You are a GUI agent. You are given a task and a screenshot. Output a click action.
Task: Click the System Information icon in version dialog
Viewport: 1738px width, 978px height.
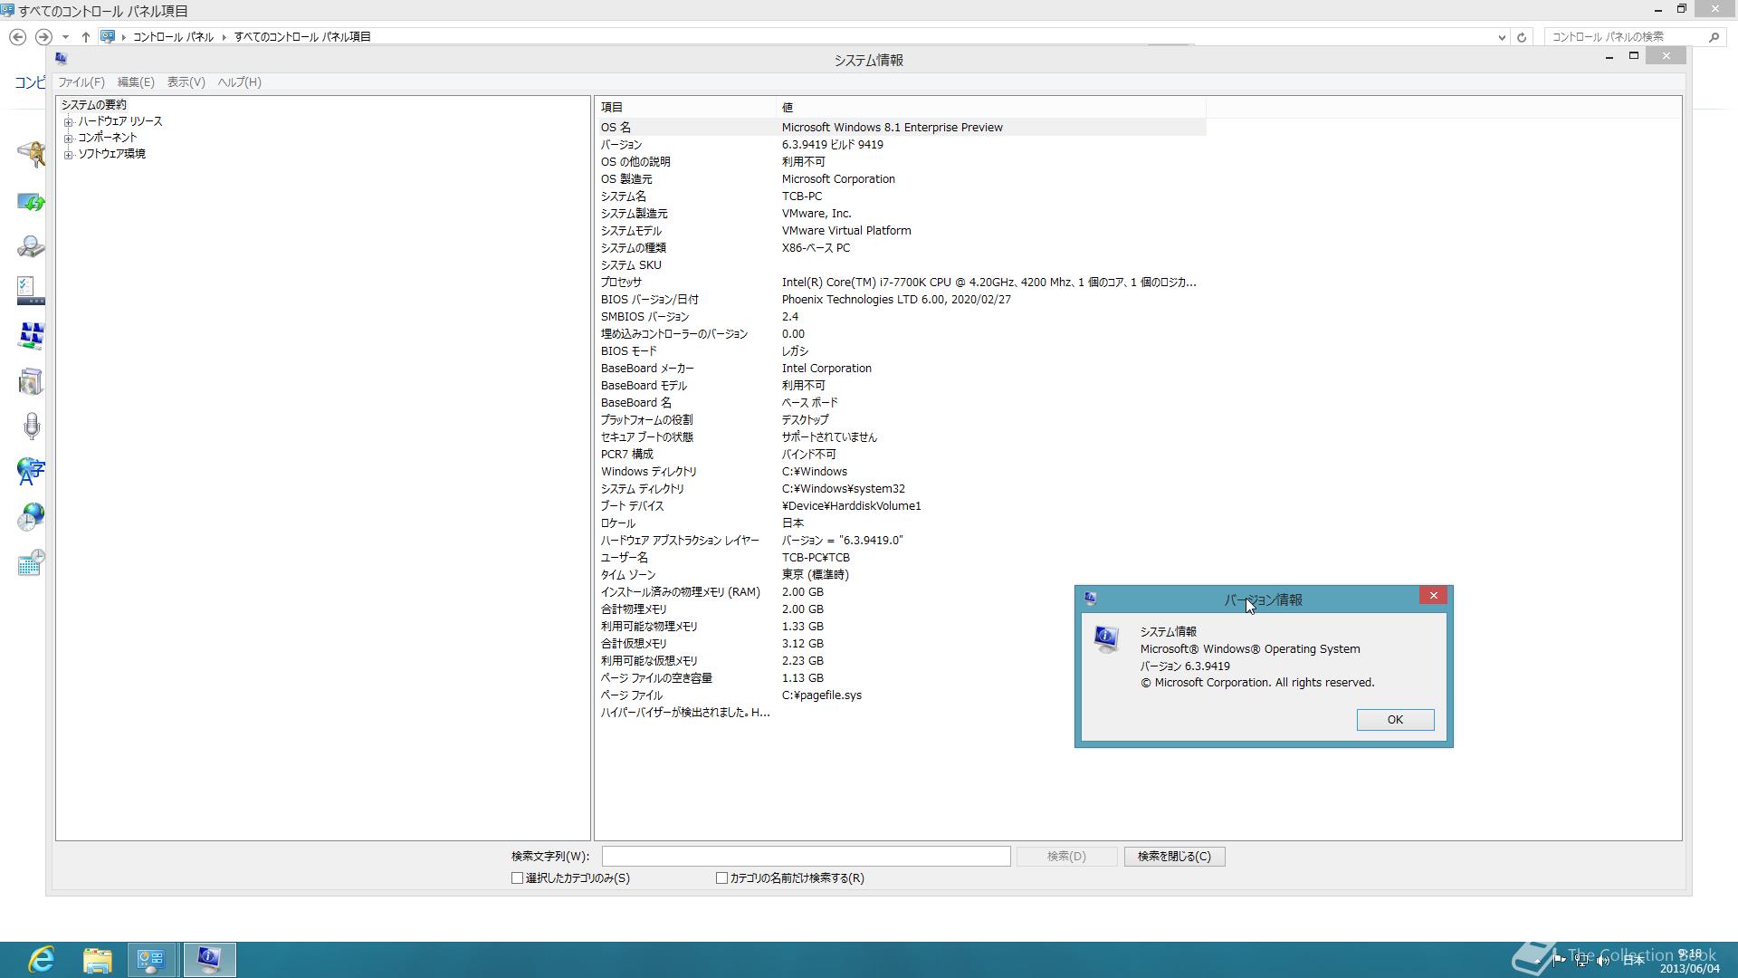(x=1106, y=639)
